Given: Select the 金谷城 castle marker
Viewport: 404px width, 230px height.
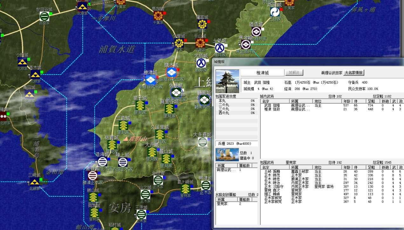Looking at the screenshot, I should tap(92, 175).
